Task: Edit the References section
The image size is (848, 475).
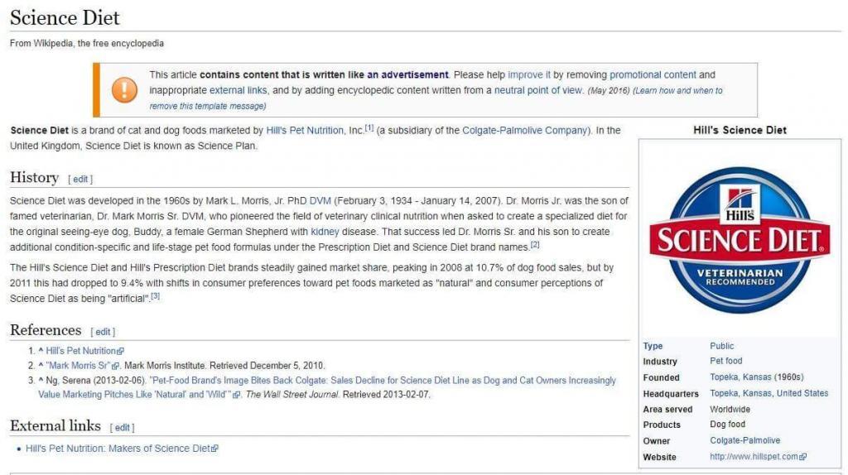Action: (x=103, y=332)
